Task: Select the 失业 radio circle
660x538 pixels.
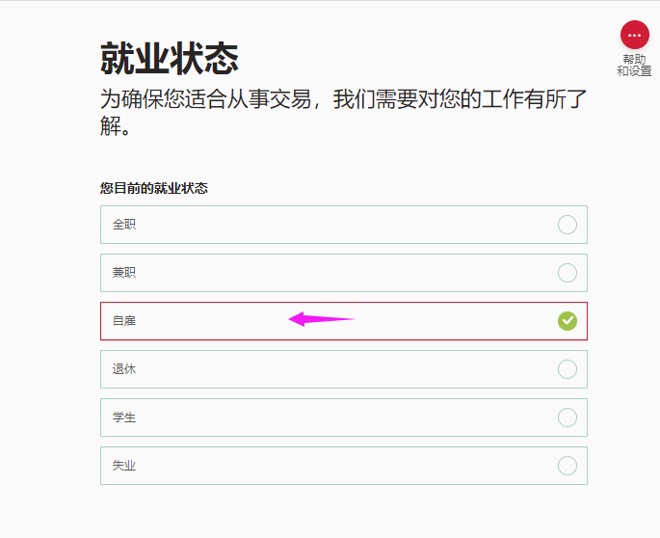Action: (x=568, y=466)
